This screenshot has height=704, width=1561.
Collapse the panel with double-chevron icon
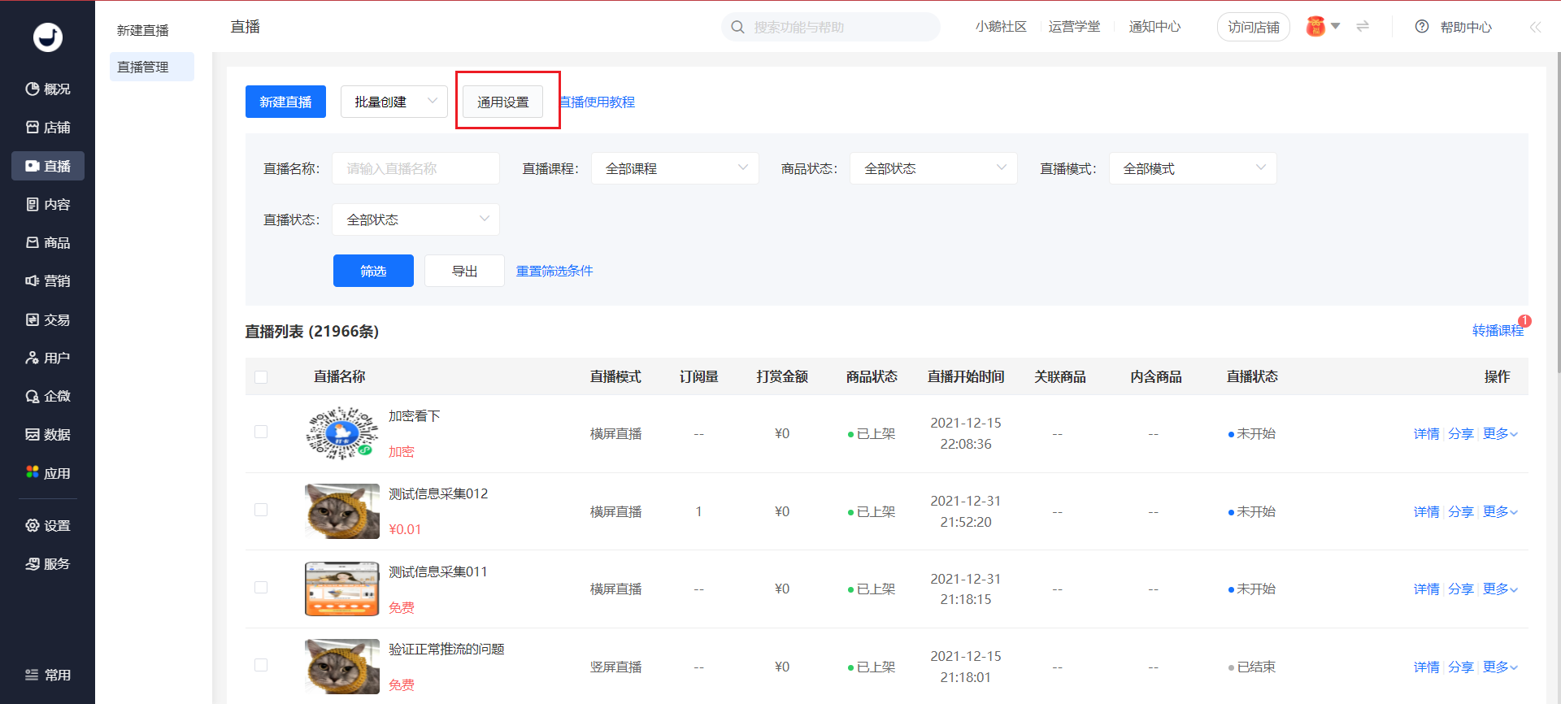(1535, 27)
